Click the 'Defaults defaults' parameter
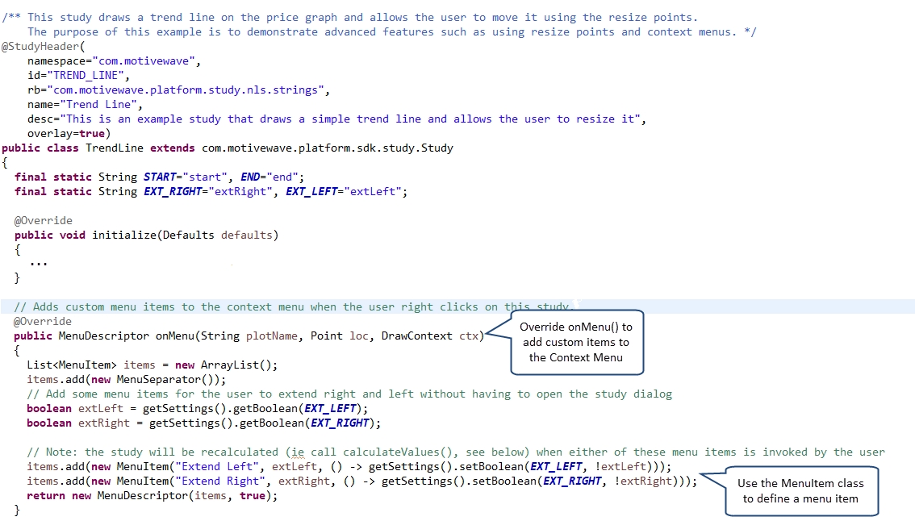This screenshot has height=521, width=915. [x=217, y=235]
